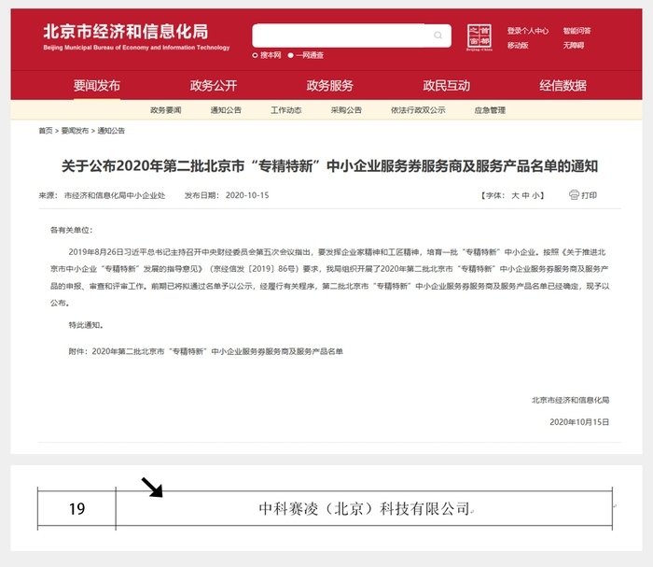Open 无障碍 link

click(574, 45)
